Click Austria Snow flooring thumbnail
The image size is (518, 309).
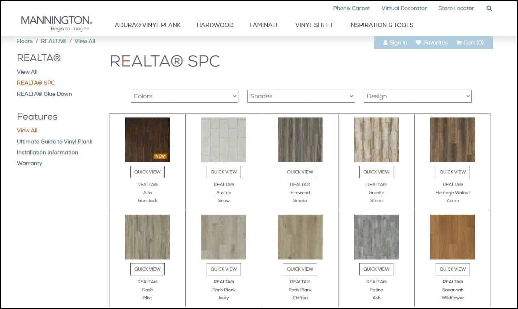(x=224, y=140)
